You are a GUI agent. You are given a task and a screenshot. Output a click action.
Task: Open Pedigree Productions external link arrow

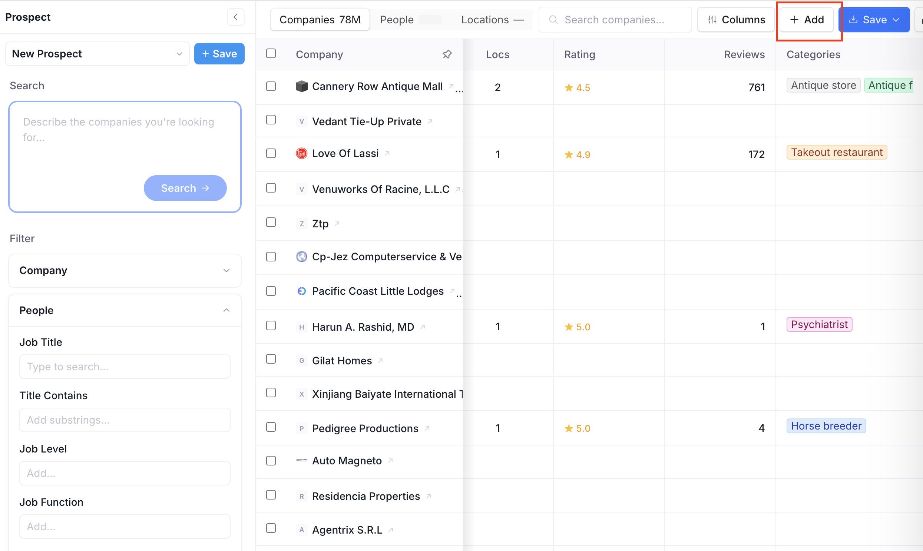(x=427, y=428)
